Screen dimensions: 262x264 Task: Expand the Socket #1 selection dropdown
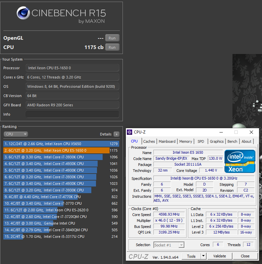(169, 245)
